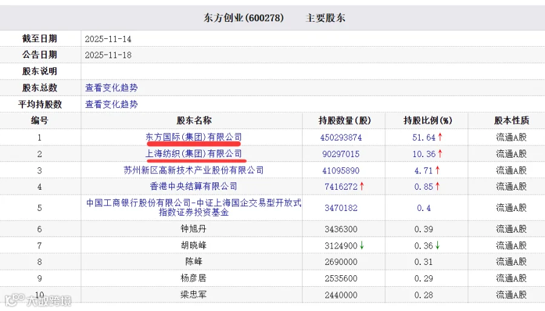
Task: Click the red up arrow beside 4.71
Action: (438, 170)
